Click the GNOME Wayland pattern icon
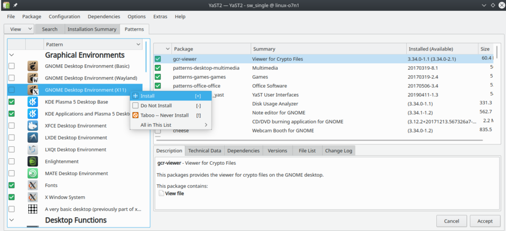Image resolution: width=506 pixels, height=231 pixels. coord(33,78)
